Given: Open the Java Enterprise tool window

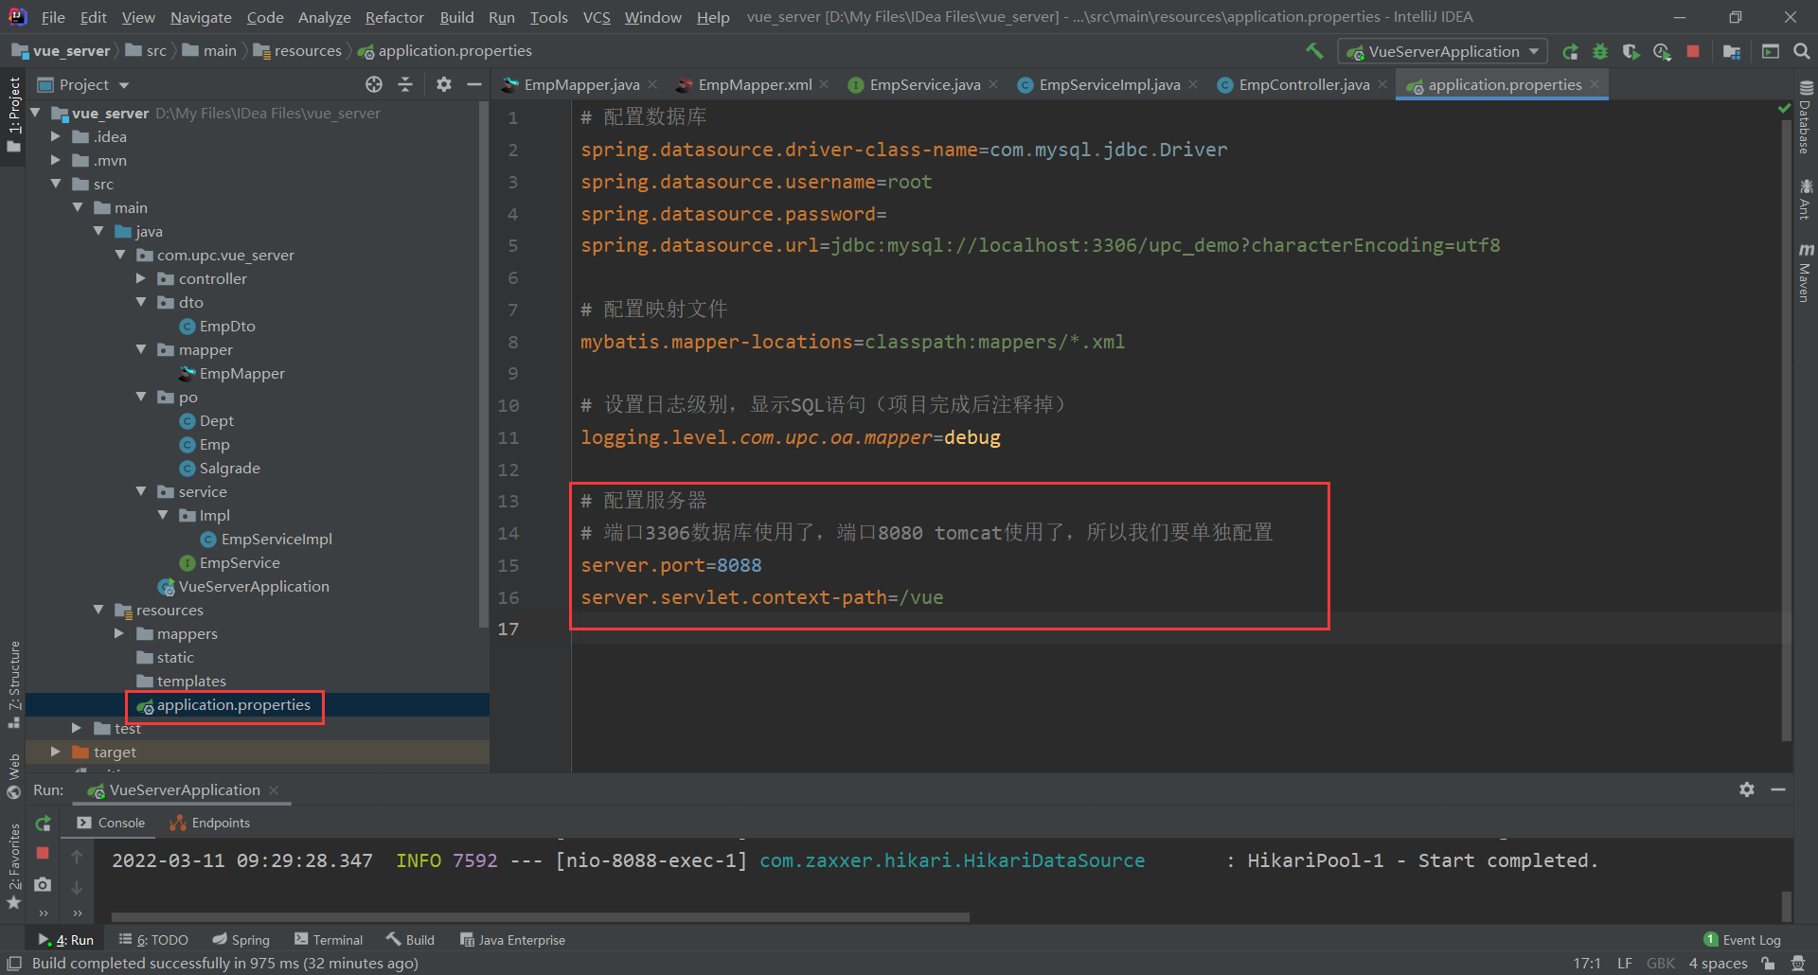Looking at the screenshot, I should (x=512, y=940).
